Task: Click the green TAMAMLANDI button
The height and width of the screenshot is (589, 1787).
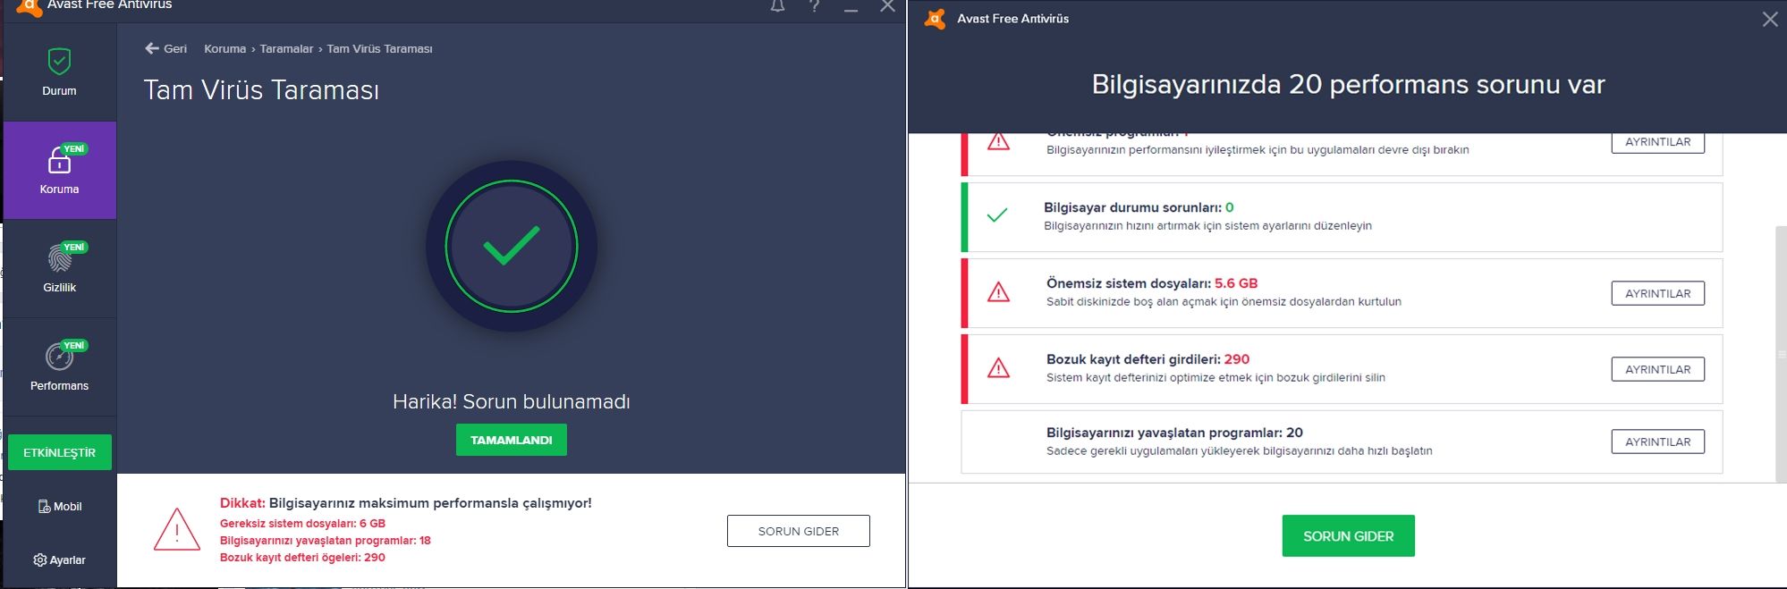Action: click(512, 440)
